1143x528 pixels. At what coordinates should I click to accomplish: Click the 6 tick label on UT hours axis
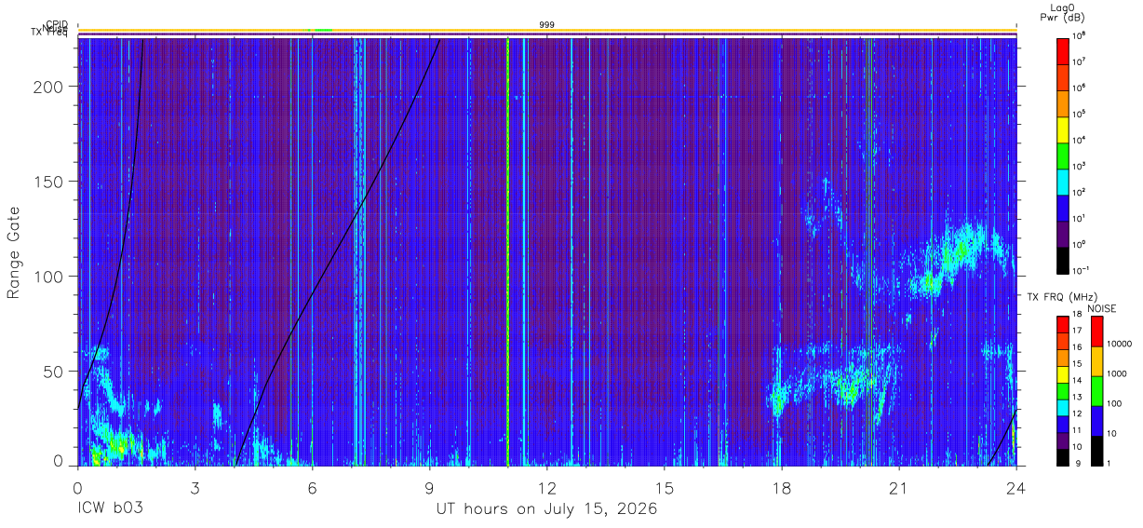312,488
